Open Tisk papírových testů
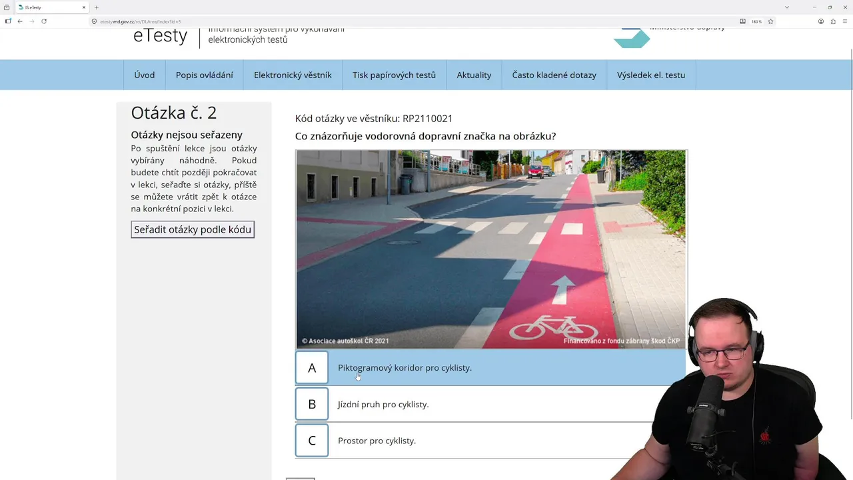 coord(394,75)
